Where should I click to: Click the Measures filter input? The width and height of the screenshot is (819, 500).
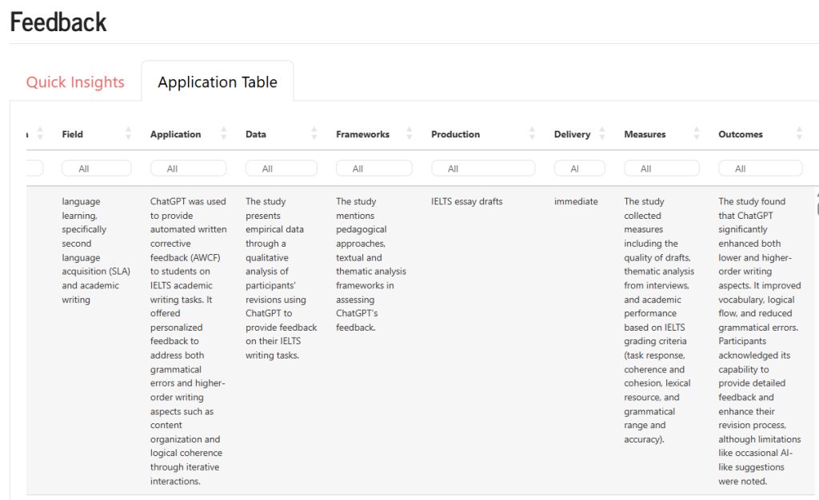[x=661, y=169]
